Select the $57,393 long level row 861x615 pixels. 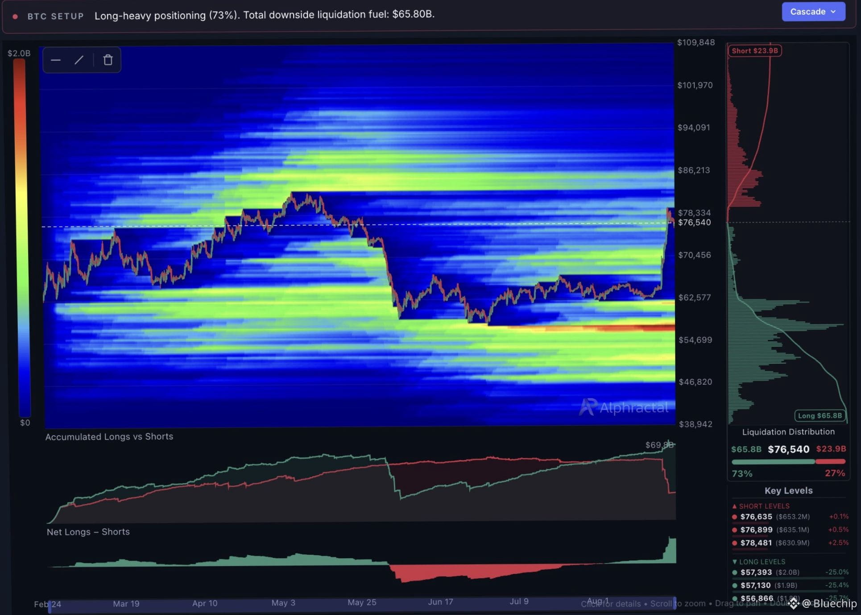790,572
